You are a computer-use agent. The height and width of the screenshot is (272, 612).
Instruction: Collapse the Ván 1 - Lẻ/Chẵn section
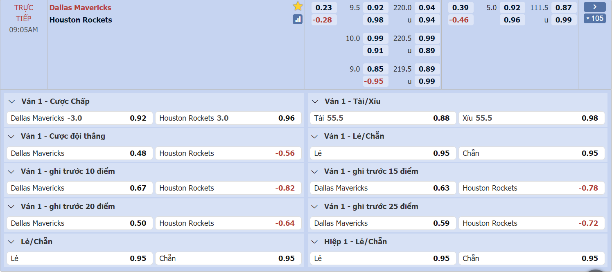[315, 136]
